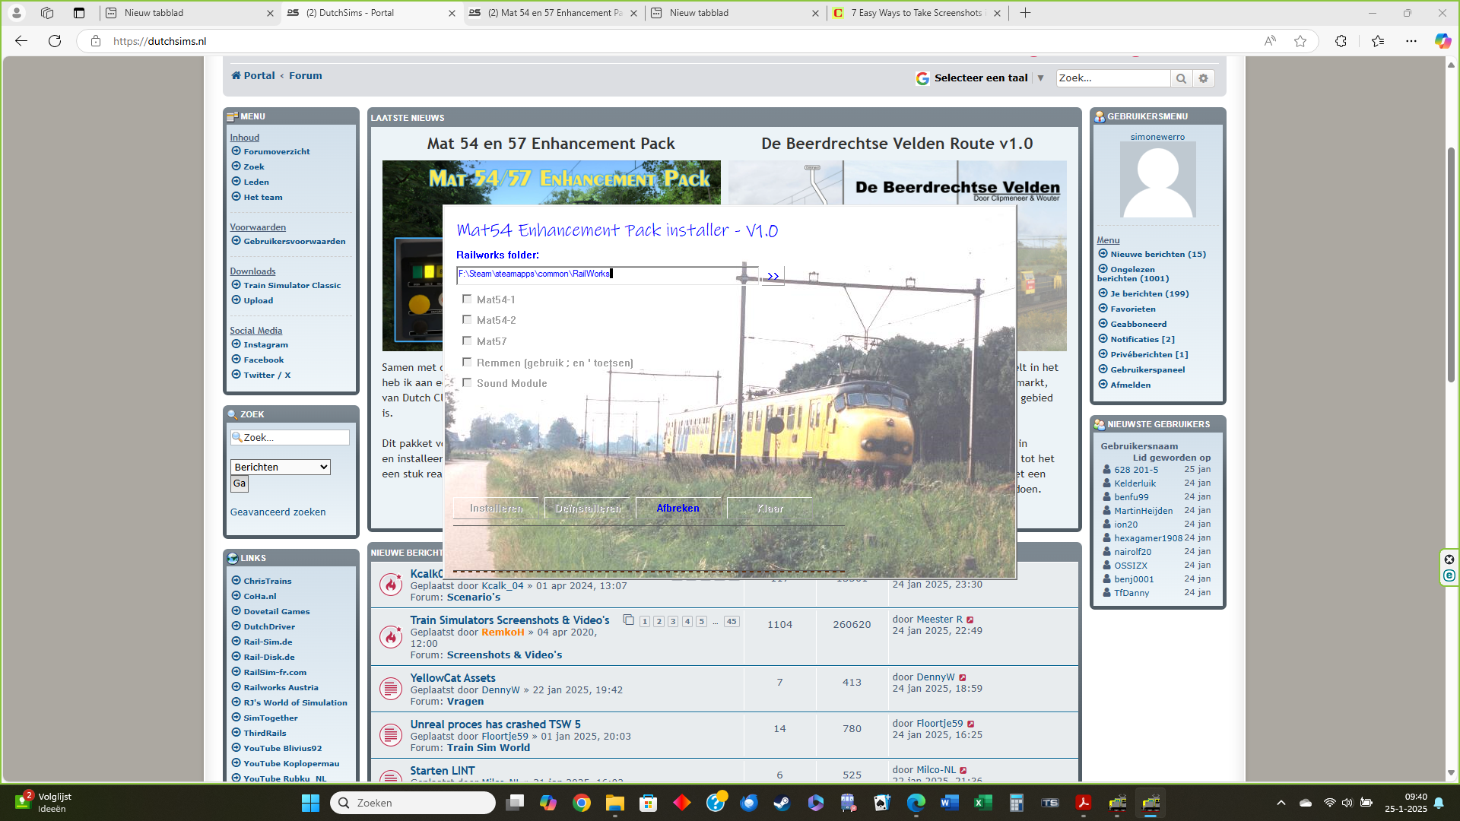Click the forum search magnifier icon
Screen dimensions: 1460x821
(1181, 78)
